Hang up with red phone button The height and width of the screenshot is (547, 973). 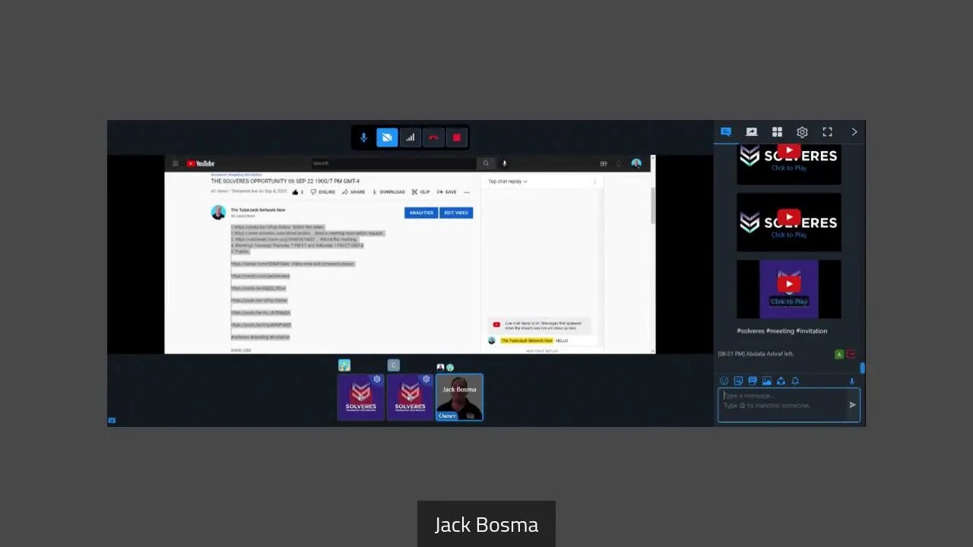pos(433,138)
